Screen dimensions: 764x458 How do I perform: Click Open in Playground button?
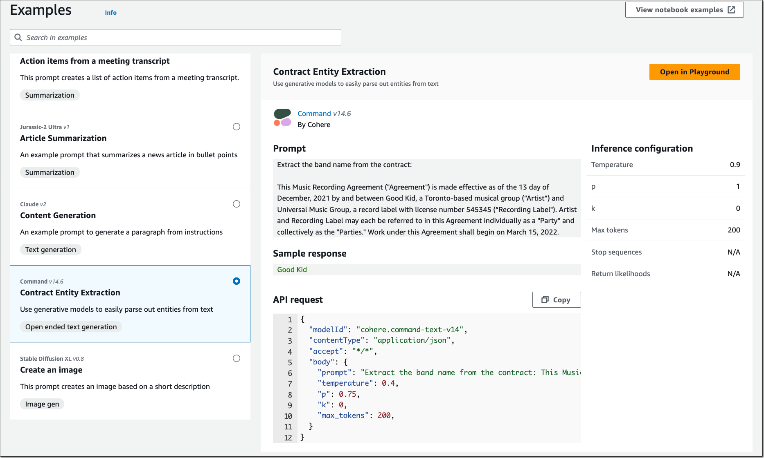pos(694,72)
